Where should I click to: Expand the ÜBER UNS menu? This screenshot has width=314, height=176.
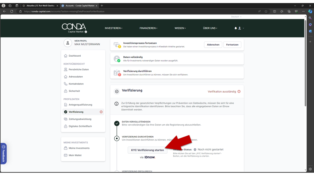click(210, 28)
